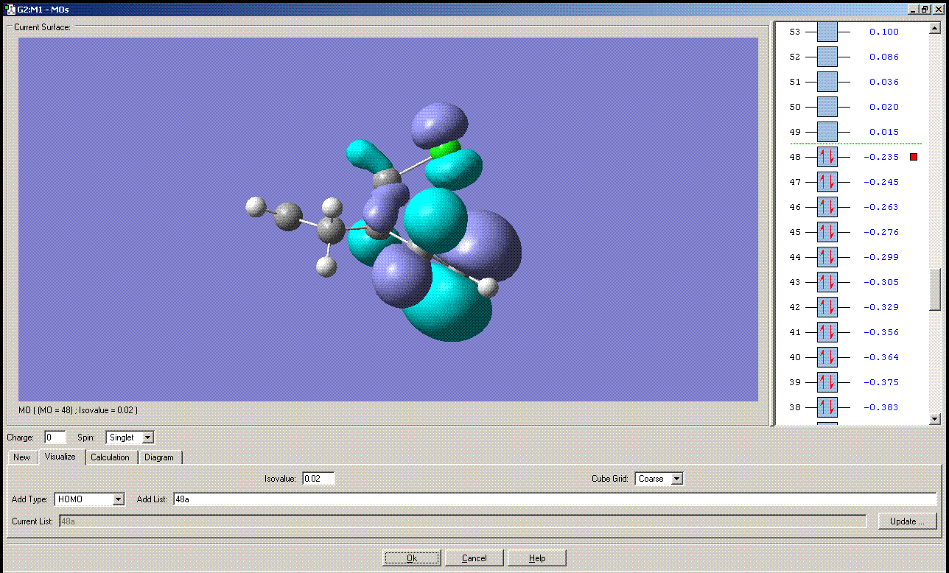Click the orbital list scroll-up arrow
949x573 pixels.
(935, 29)
